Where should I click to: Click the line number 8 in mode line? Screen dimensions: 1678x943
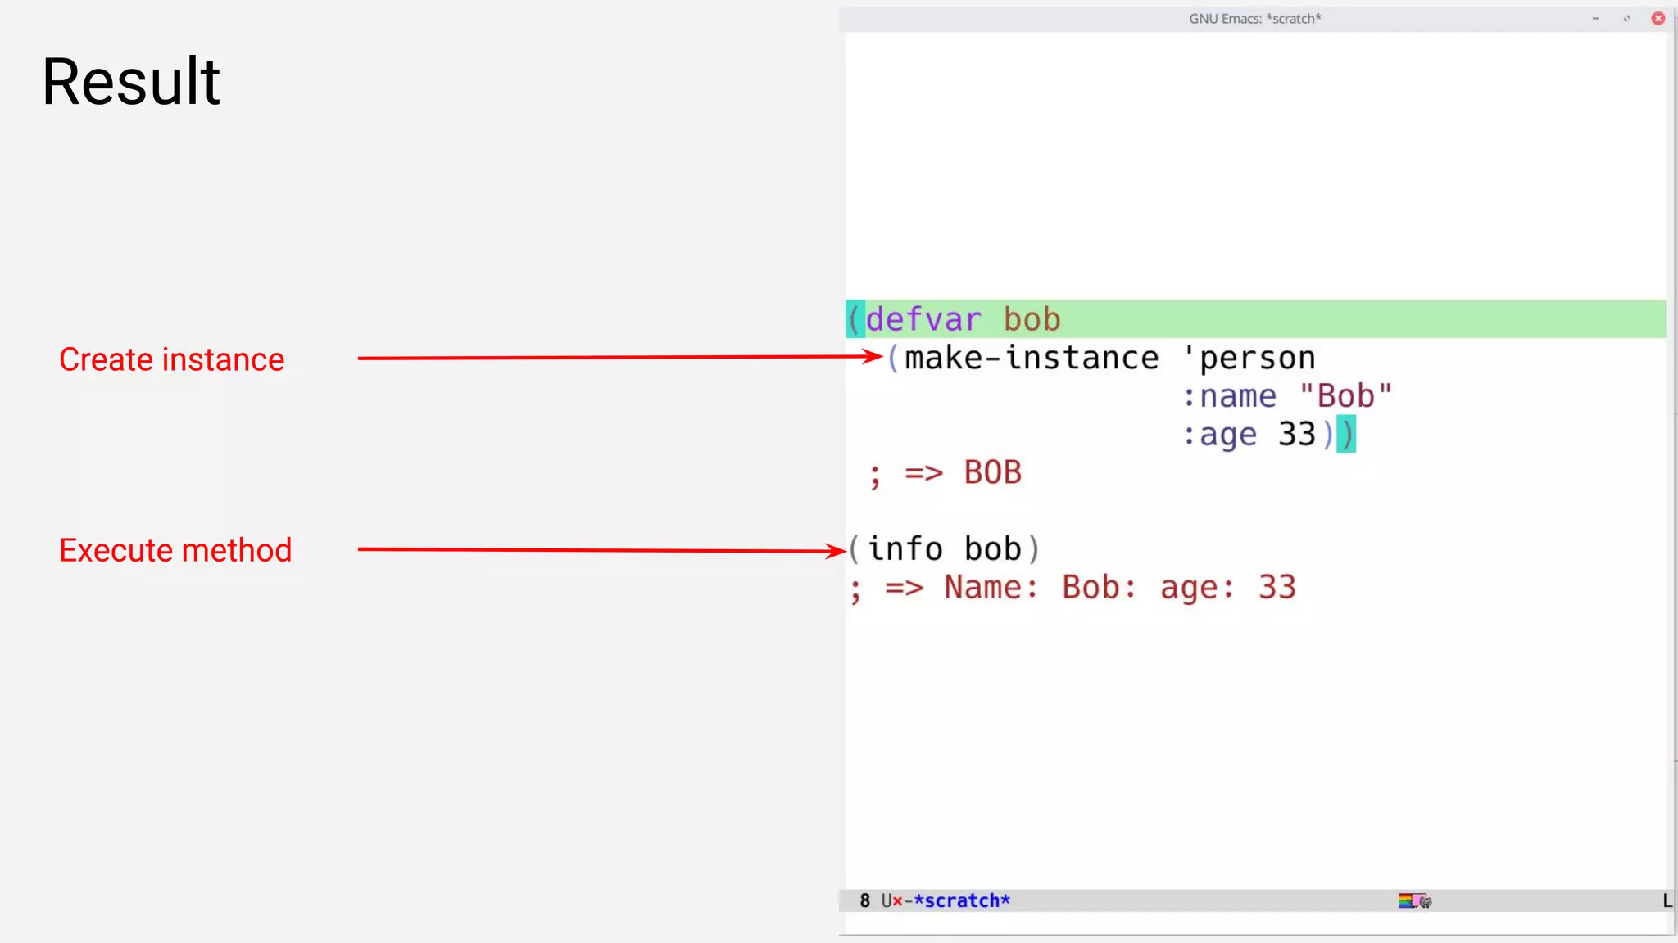pos(865,900)
